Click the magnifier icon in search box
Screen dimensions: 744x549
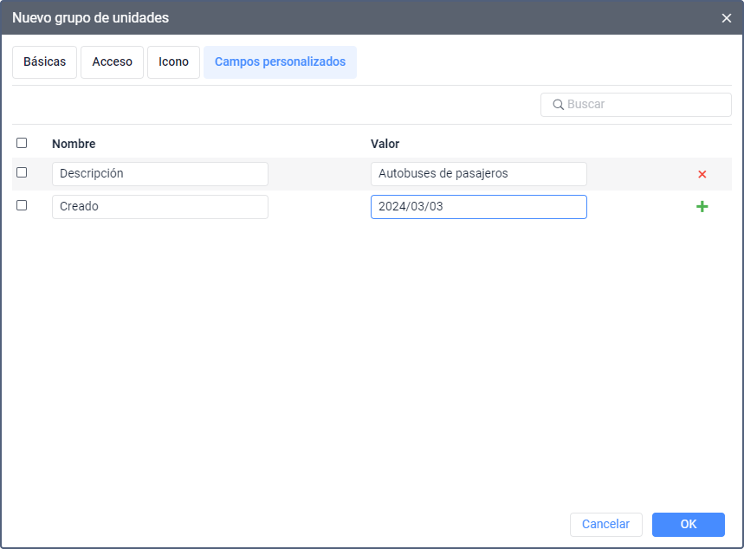pos(557,105)
